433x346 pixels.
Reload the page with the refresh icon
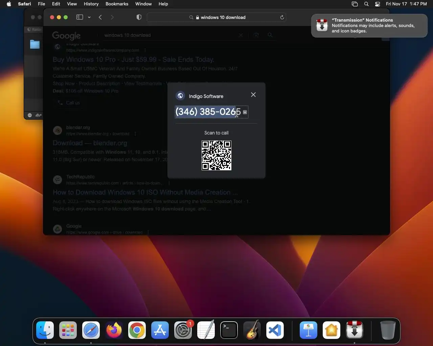pos(282,17)
